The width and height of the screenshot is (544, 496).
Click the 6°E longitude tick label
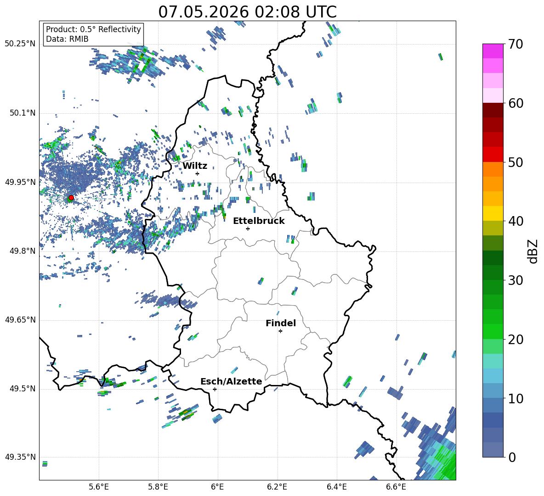(217, 487)
